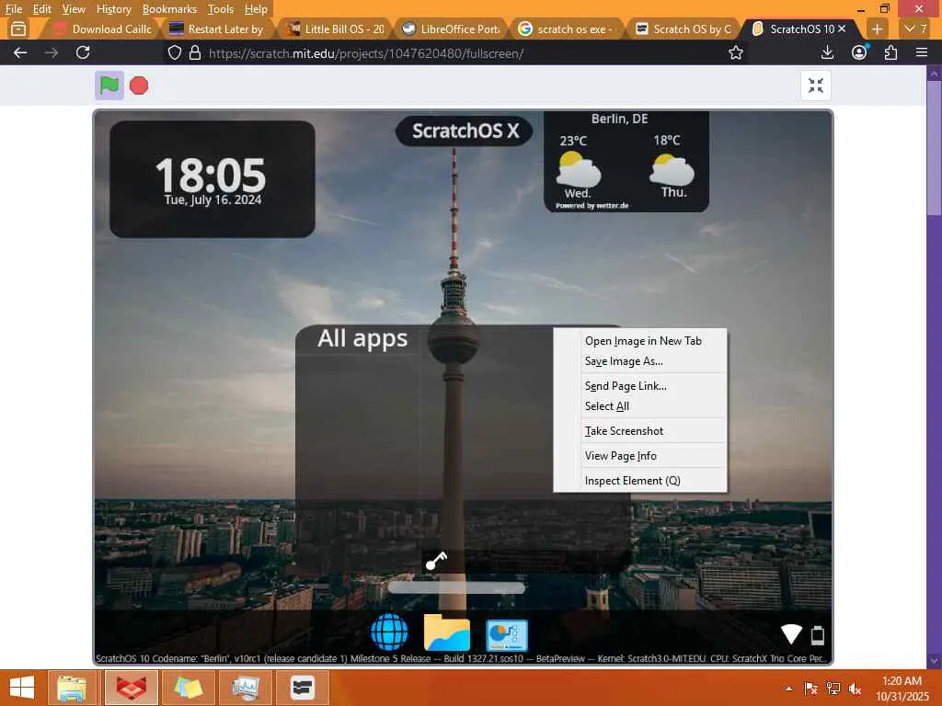Screen dimensions: 942x706
Task: Exit fullscreen mode using shrink icon
Action: [815, 85]
